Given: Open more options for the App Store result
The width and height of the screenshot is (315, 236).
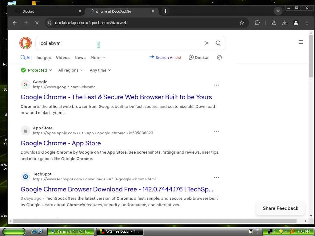Looking at the screenshot, I should pyautogui.click(x=216, y=131).
